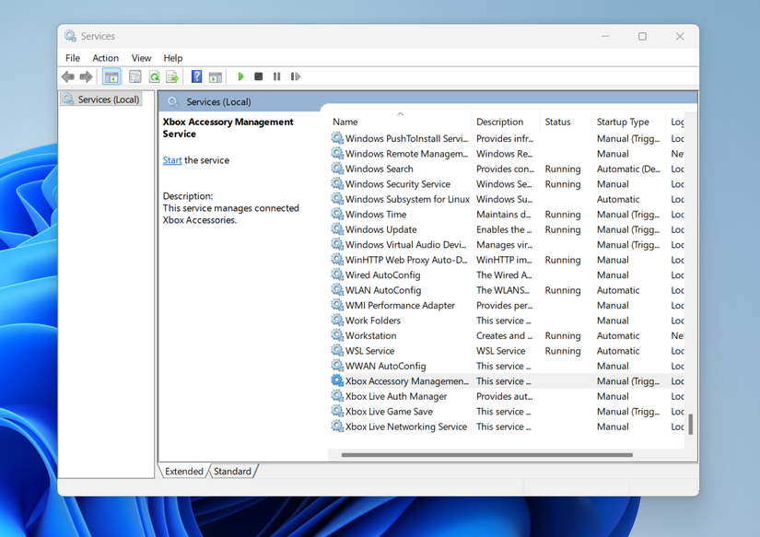Select Windows PushToInstall Service row
This screenshot has height=537, width=760.
pos(507,138)
